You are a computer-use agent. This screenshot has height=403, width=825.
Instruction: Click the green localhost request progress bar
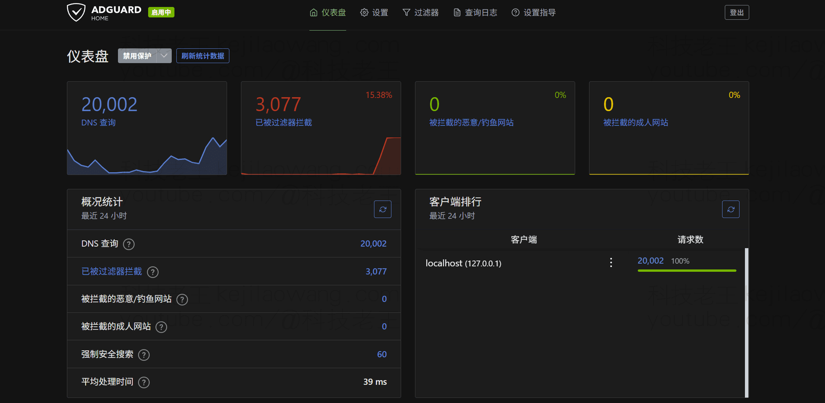[687, 271]
